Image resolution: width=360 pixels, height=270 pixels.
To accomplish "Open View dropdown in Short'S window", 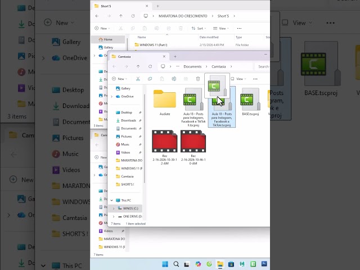I will [221, 29].
